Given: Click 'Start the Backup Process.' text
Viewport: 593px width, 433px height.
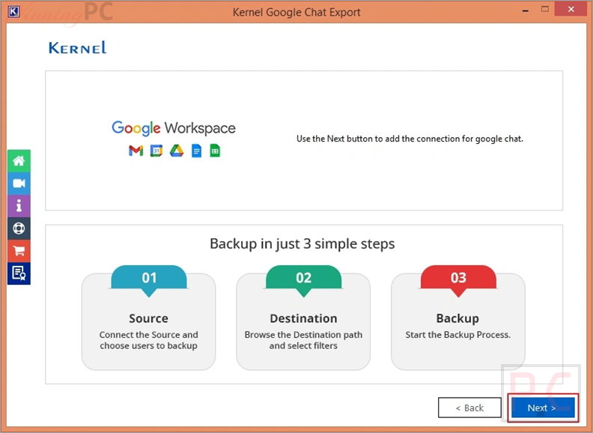Looking at the screenshot, I should [x=458, y=335].
